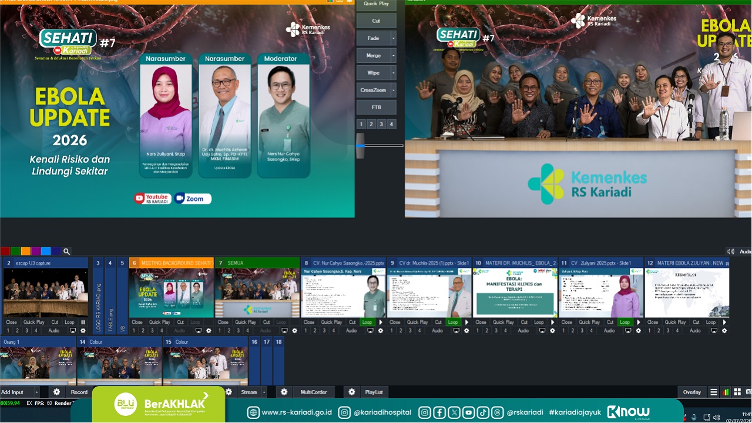Expand the Stream dropdown arrow

tap(264, 392)
